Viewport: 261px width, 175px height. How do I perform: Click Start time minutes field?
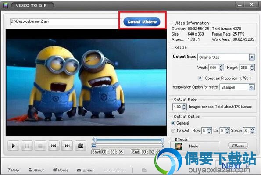click(113, 152)
